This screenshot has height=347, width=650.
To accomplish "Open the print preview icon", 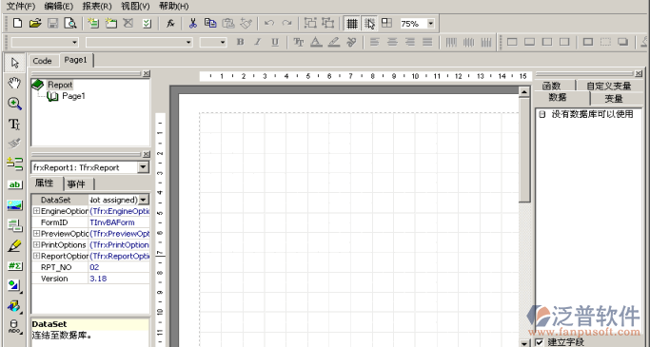I will tap(70, 23).
